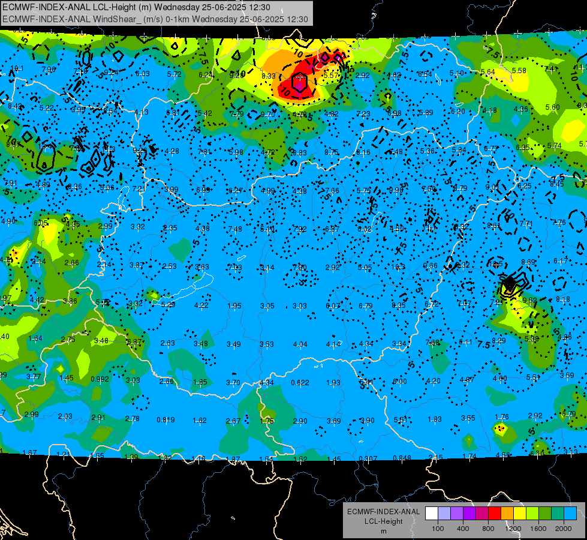The image size is (587, 540).
Task: Click the map value '3.77'
Action: pos(34,377)
